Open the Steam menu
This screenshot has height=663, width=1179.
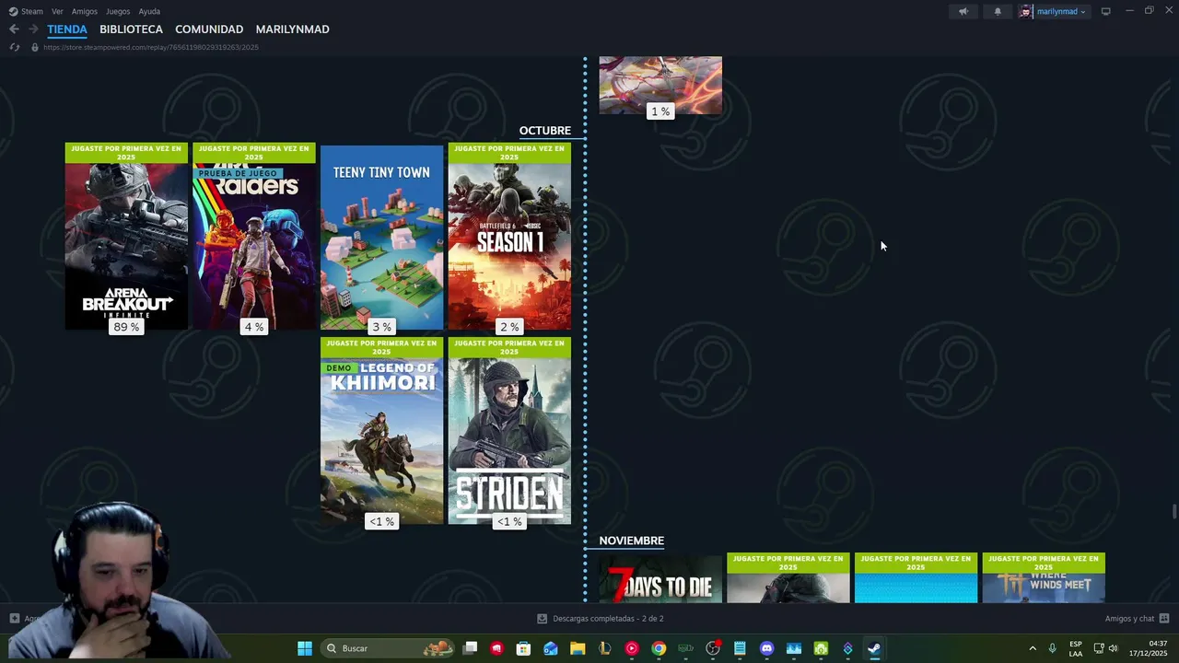coord(27,11)
